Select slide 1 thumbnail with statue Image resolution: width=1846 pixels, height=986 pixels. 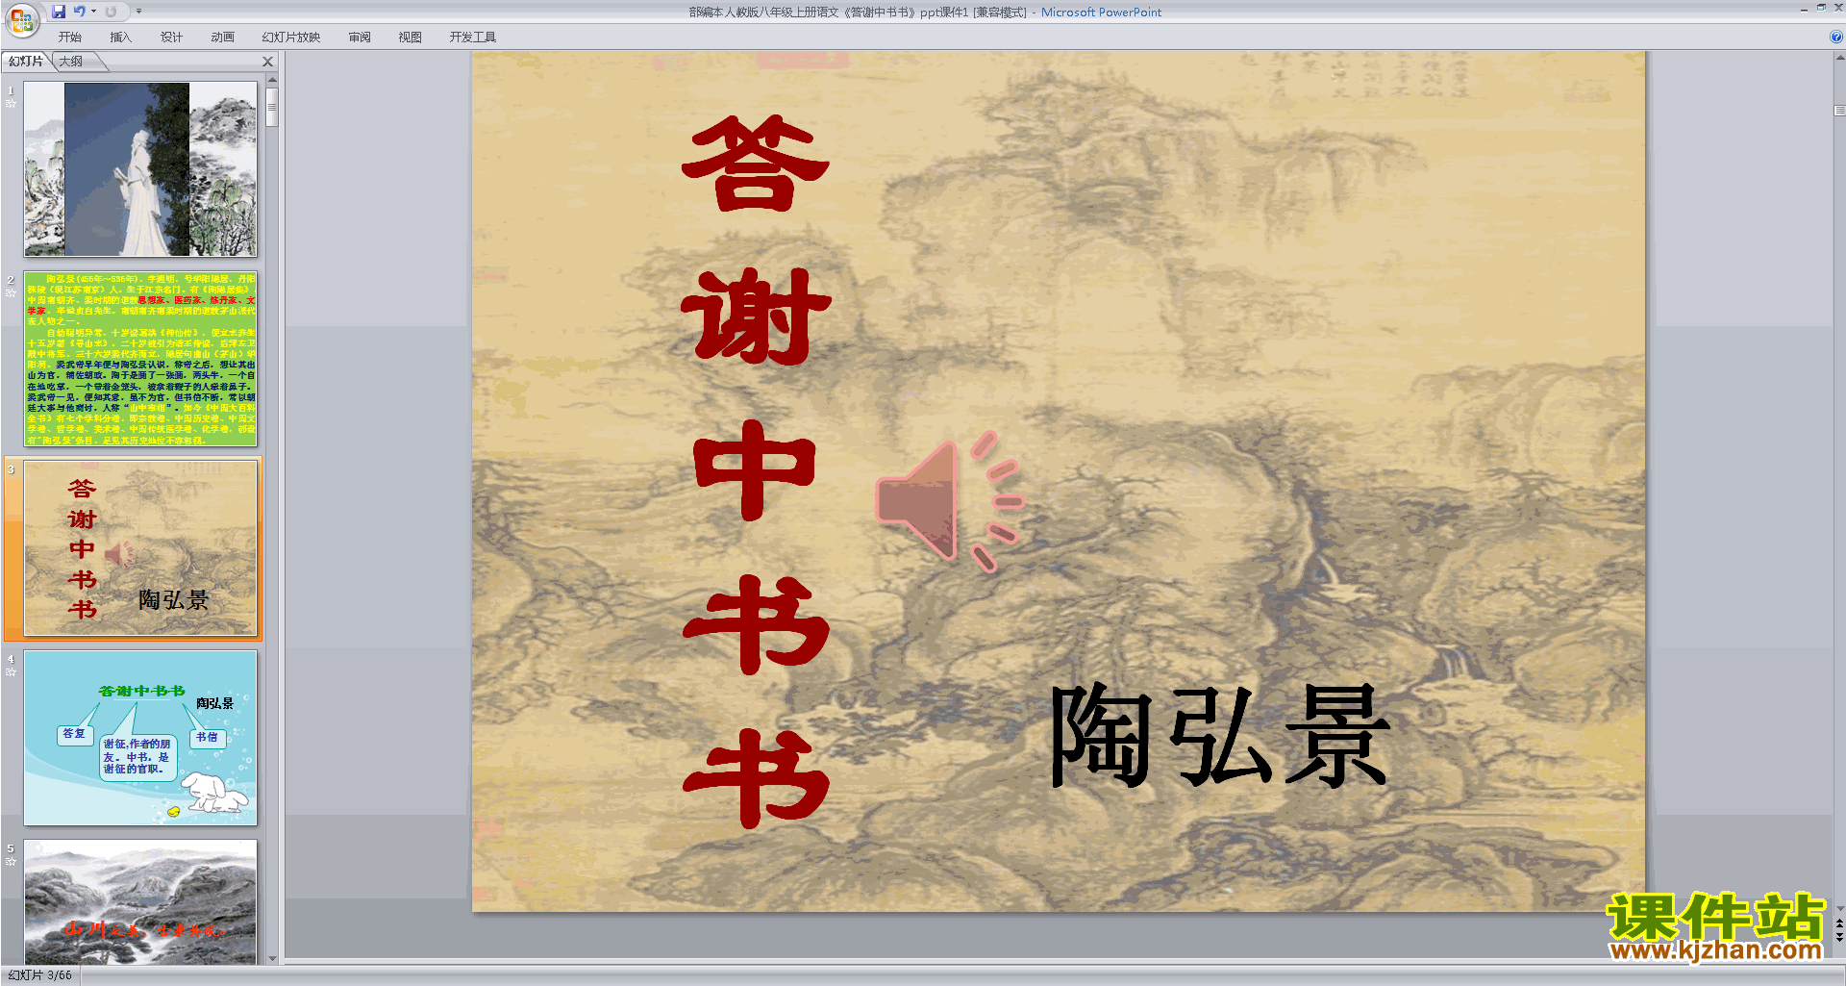tap(140, 169)
